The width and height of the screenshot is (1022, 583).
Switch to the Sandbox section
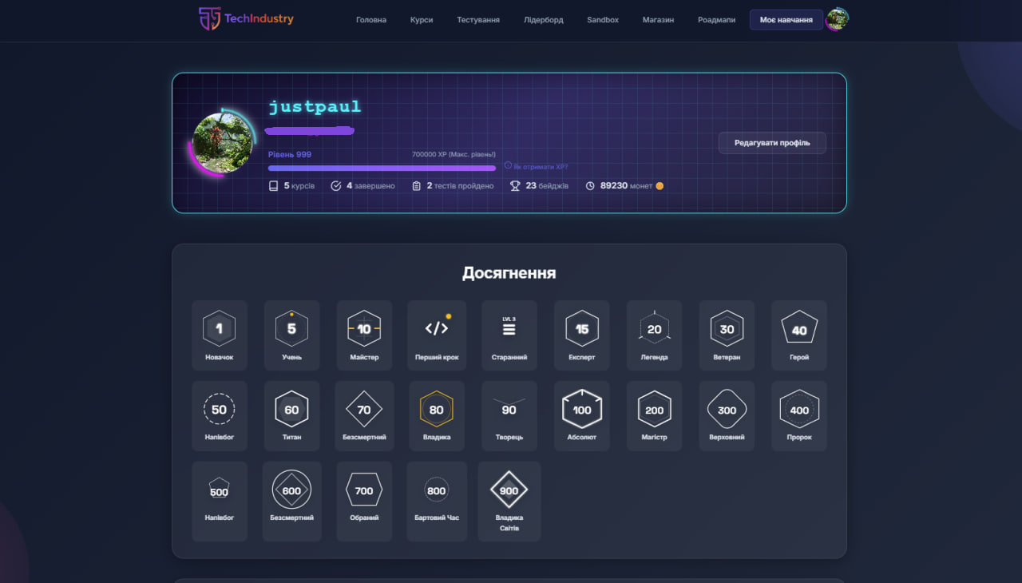point(602,20)
